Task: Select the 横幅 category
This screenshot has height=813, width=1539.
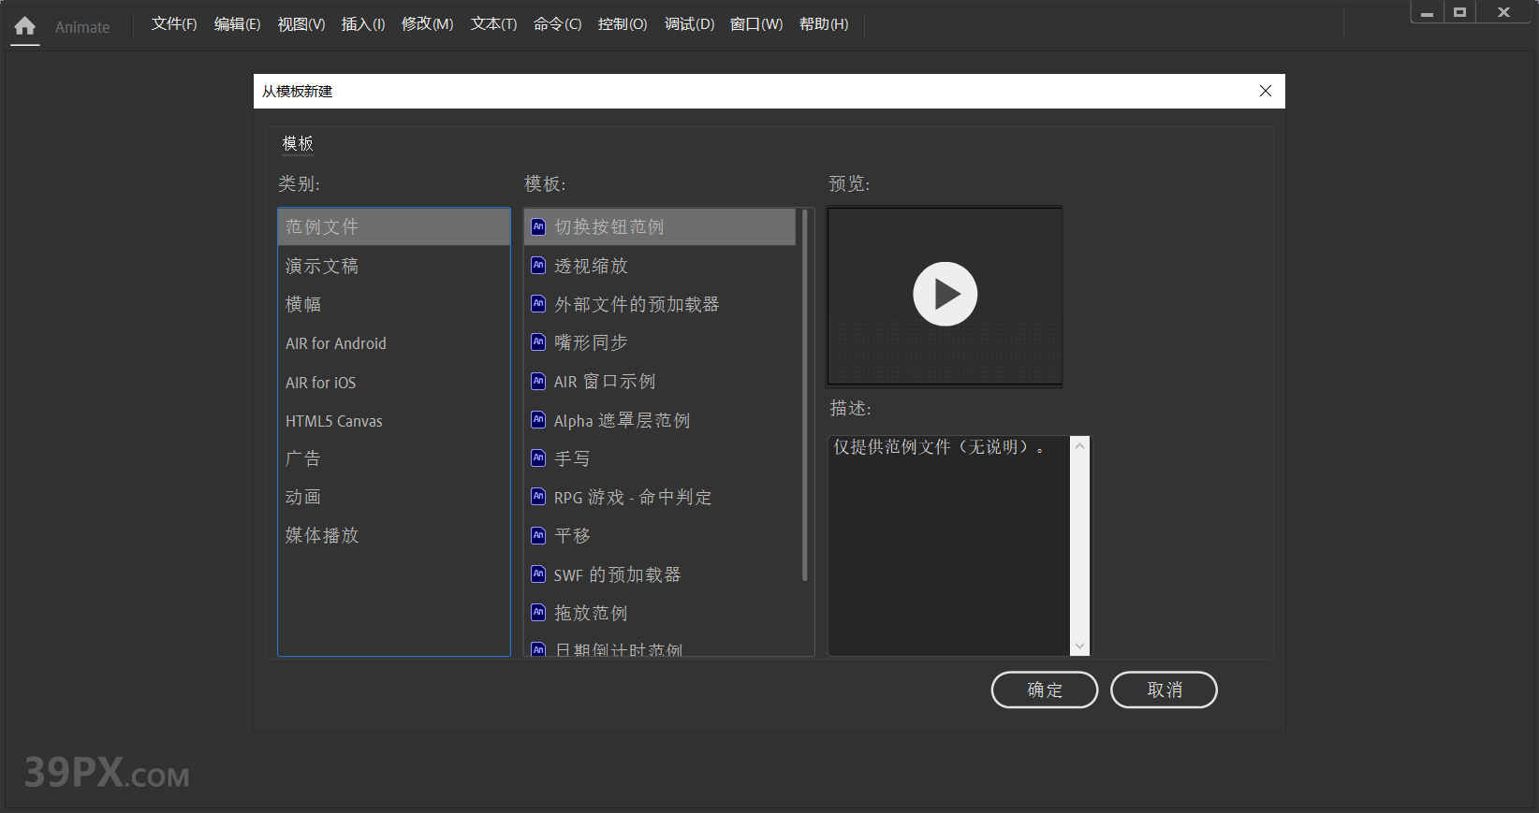Action: click(394, 304)
